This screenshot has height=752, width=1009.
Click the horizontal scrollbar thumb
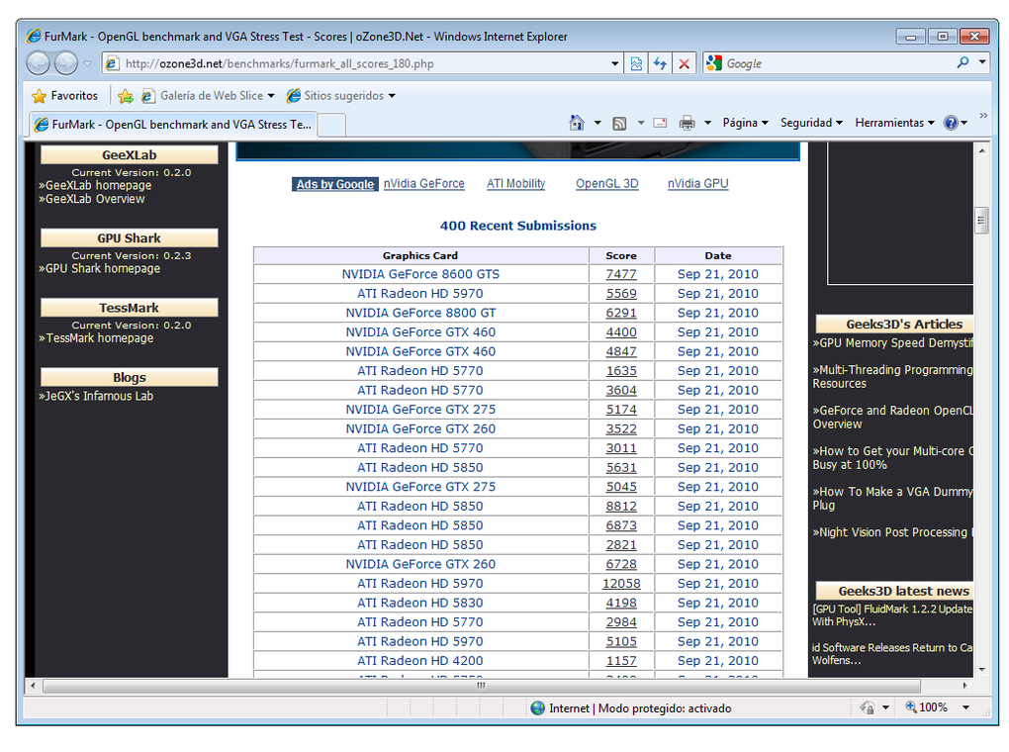click(x=482, y=686)
